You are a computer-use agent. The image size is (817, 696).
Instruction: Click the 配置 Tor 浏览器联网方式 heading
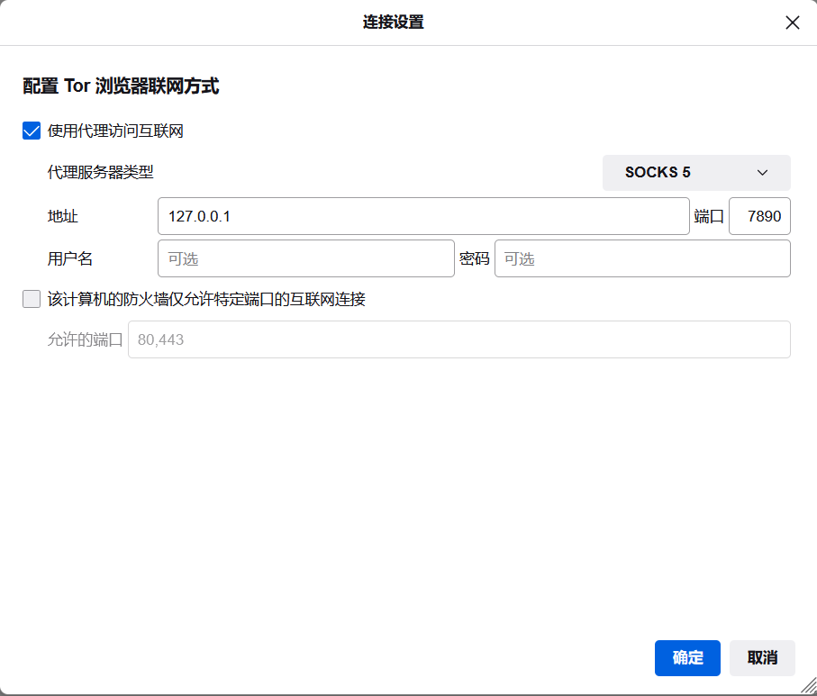click(x=121, y=86)
